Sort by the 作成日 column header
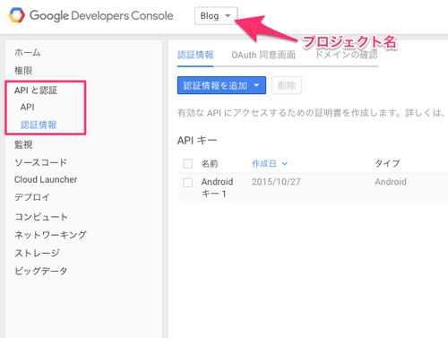448x338 pixels. (x=270, y=163)
